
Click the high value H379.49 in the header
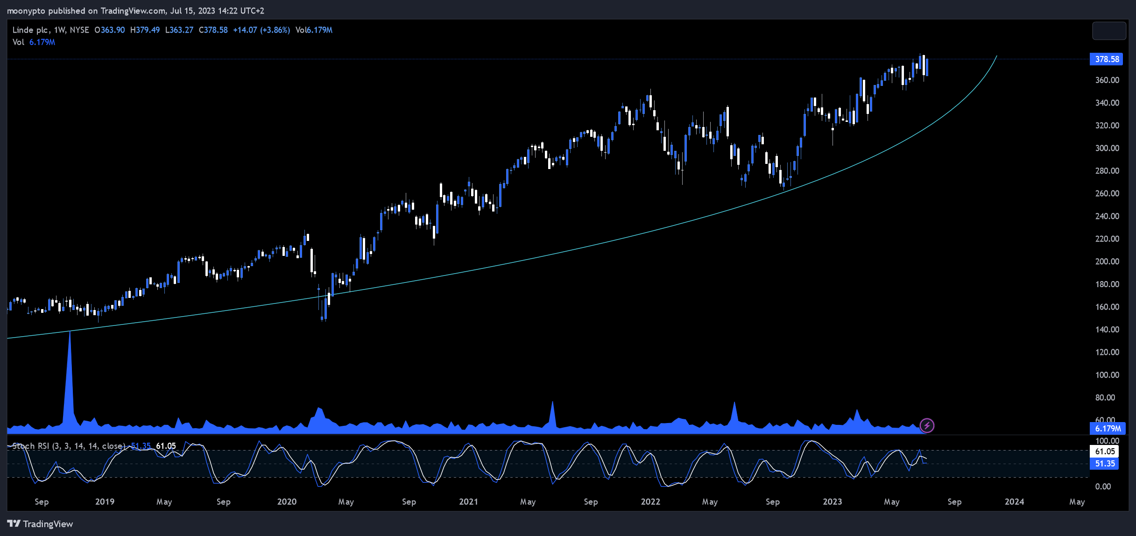[145, 30]
